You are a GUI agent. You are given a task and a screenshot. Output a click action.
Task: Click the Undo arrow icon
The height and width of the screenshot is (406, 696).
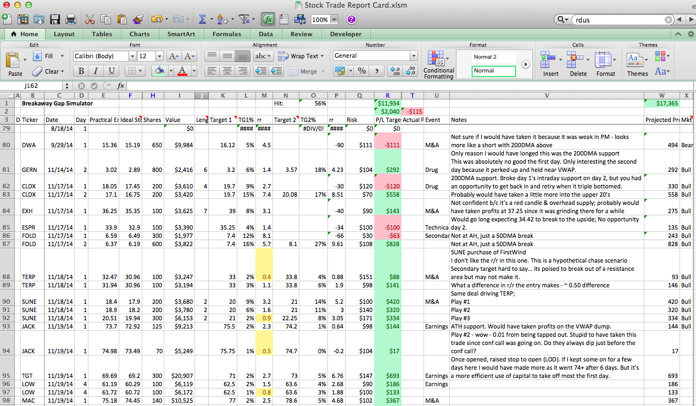156,19
